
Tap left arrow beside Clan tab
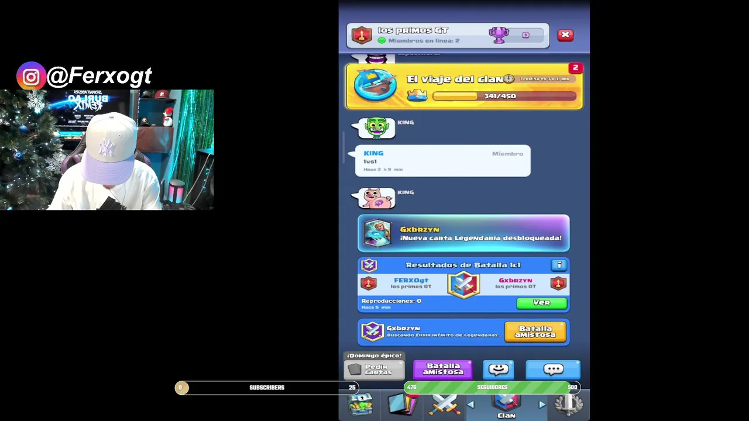click(471, 405)
